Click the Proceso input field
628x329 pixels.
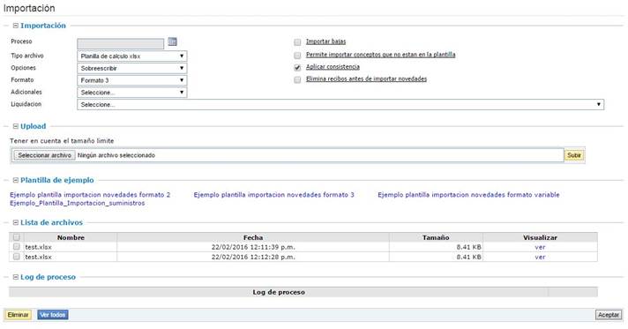tap(120, 44)
